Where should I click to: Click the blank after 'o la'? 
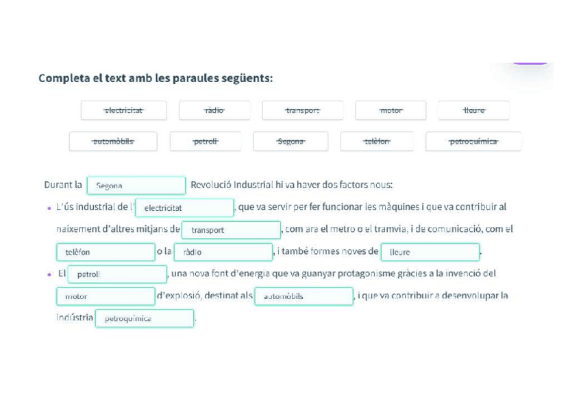(x=223, y=252)
